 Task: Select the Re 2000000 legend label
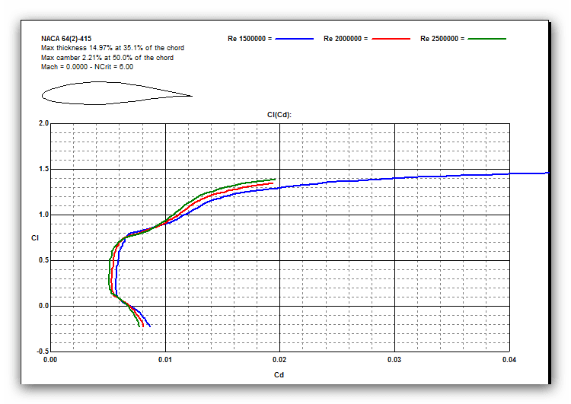click(x=346, y=38)
